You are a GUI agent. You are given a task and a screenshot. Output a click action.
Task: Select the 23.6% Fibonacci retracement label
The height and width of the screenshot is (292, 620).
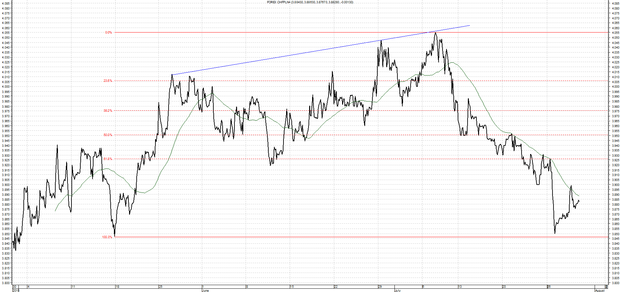coord(108,81)
